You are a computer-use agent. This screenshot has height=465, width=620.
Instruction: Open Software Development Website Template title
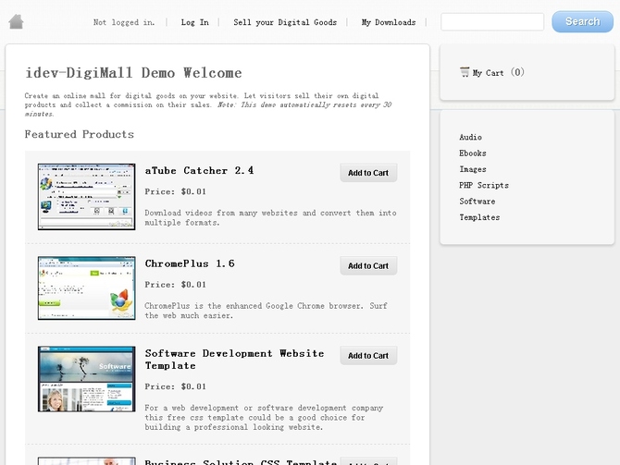(x=234, y=360)
